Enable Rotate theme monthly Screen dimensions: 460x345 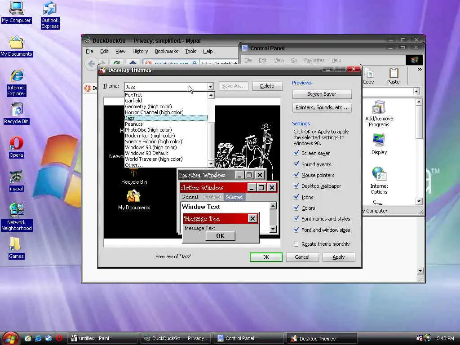tap(296, 244)
